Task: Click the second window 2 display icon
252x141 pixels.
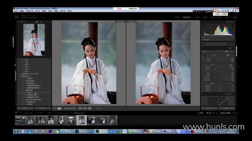Action: coord(20,113)
